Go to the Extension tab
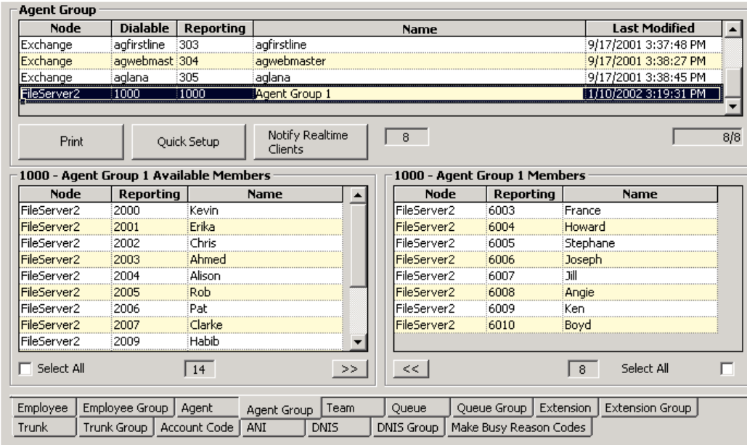747x445 pixels. point(566,408)
